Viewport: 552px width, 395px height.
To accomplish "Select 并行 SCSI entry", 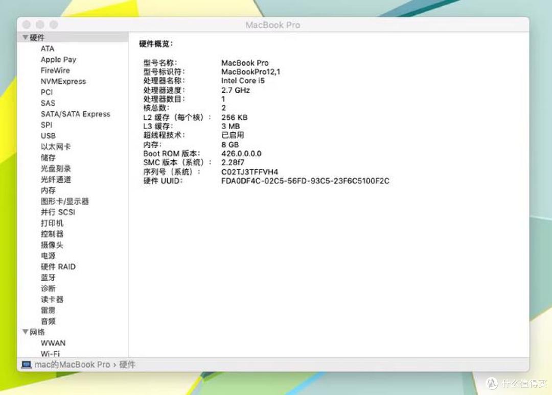I will [58, 212].
